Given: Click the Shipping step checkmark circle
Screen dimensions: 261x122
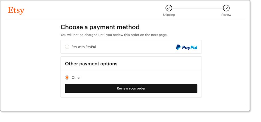Looking at the screenshot, I should pos(169,8).
